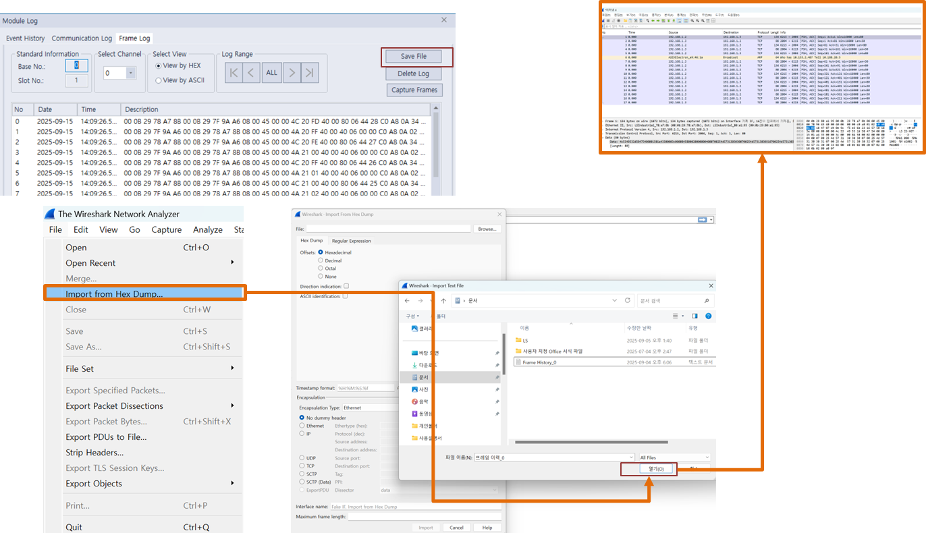Enable ASCII identification checkbox
The height and width of the screenshot is (533, 926).
[x=346, y=296]
